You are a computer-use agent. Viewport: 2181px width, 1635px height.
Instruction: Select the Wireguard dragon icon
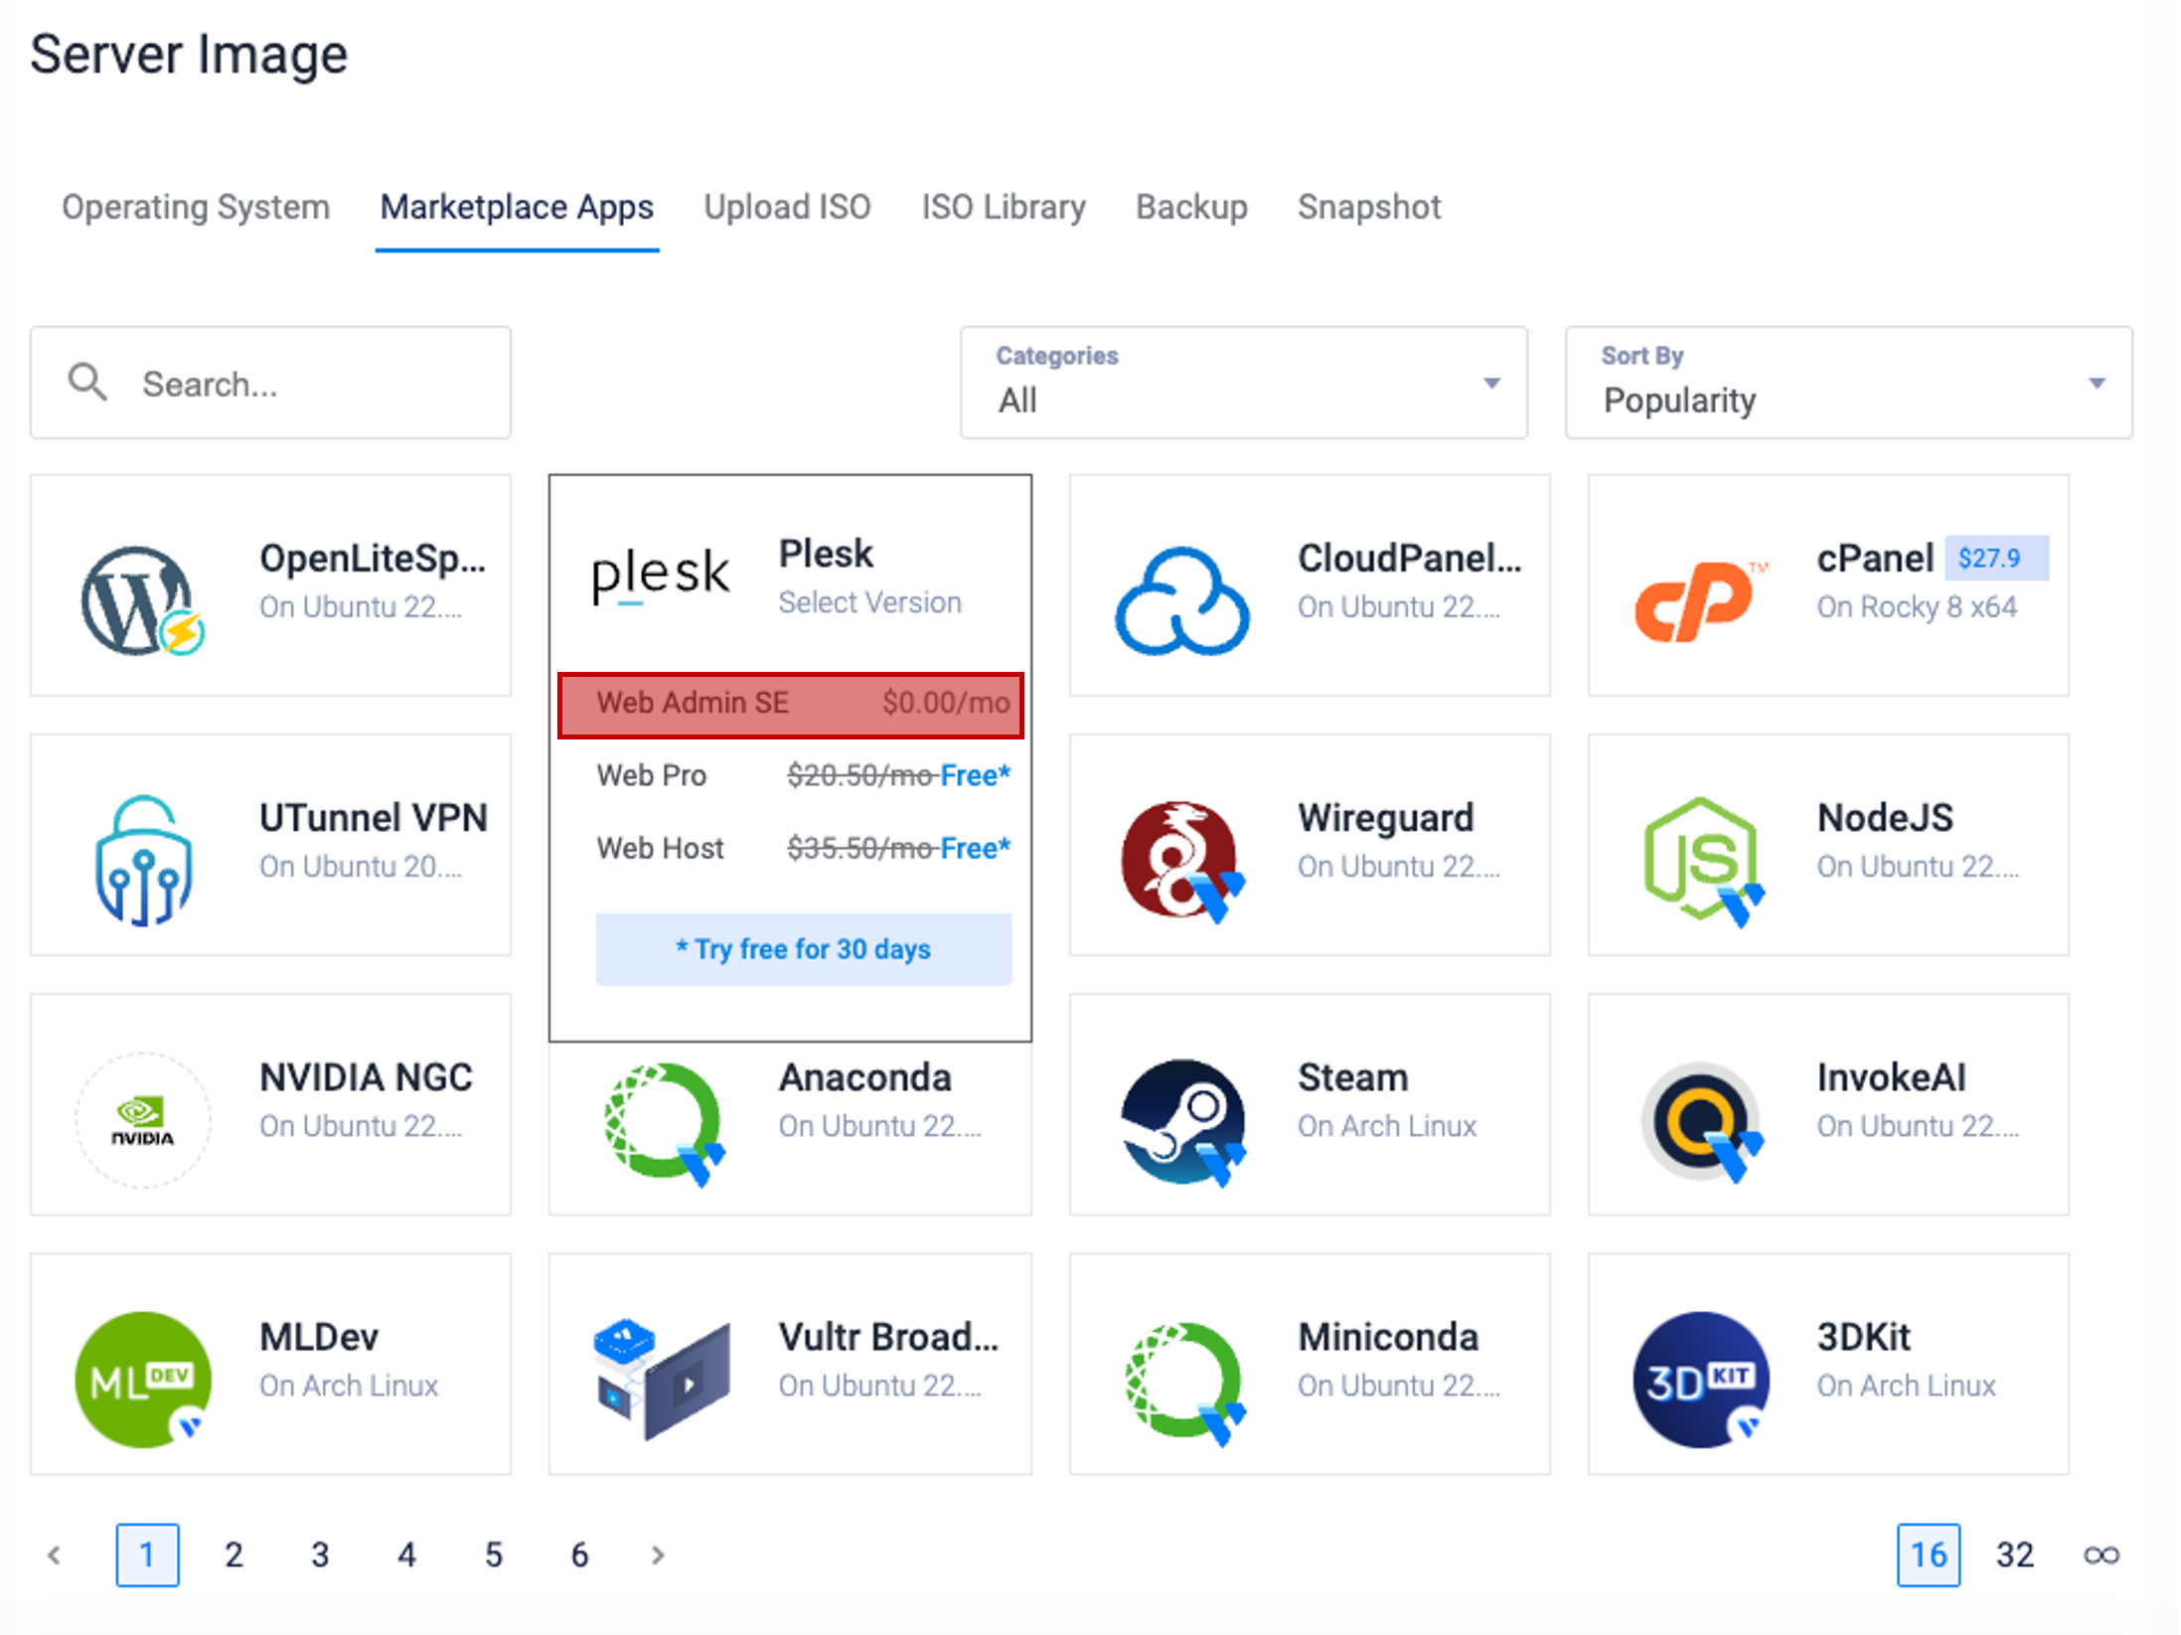(x=1181, y=860)
